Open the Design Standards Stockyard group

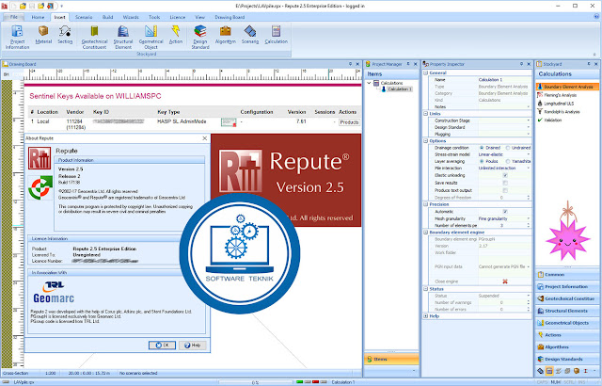click(x=567, y=359)
